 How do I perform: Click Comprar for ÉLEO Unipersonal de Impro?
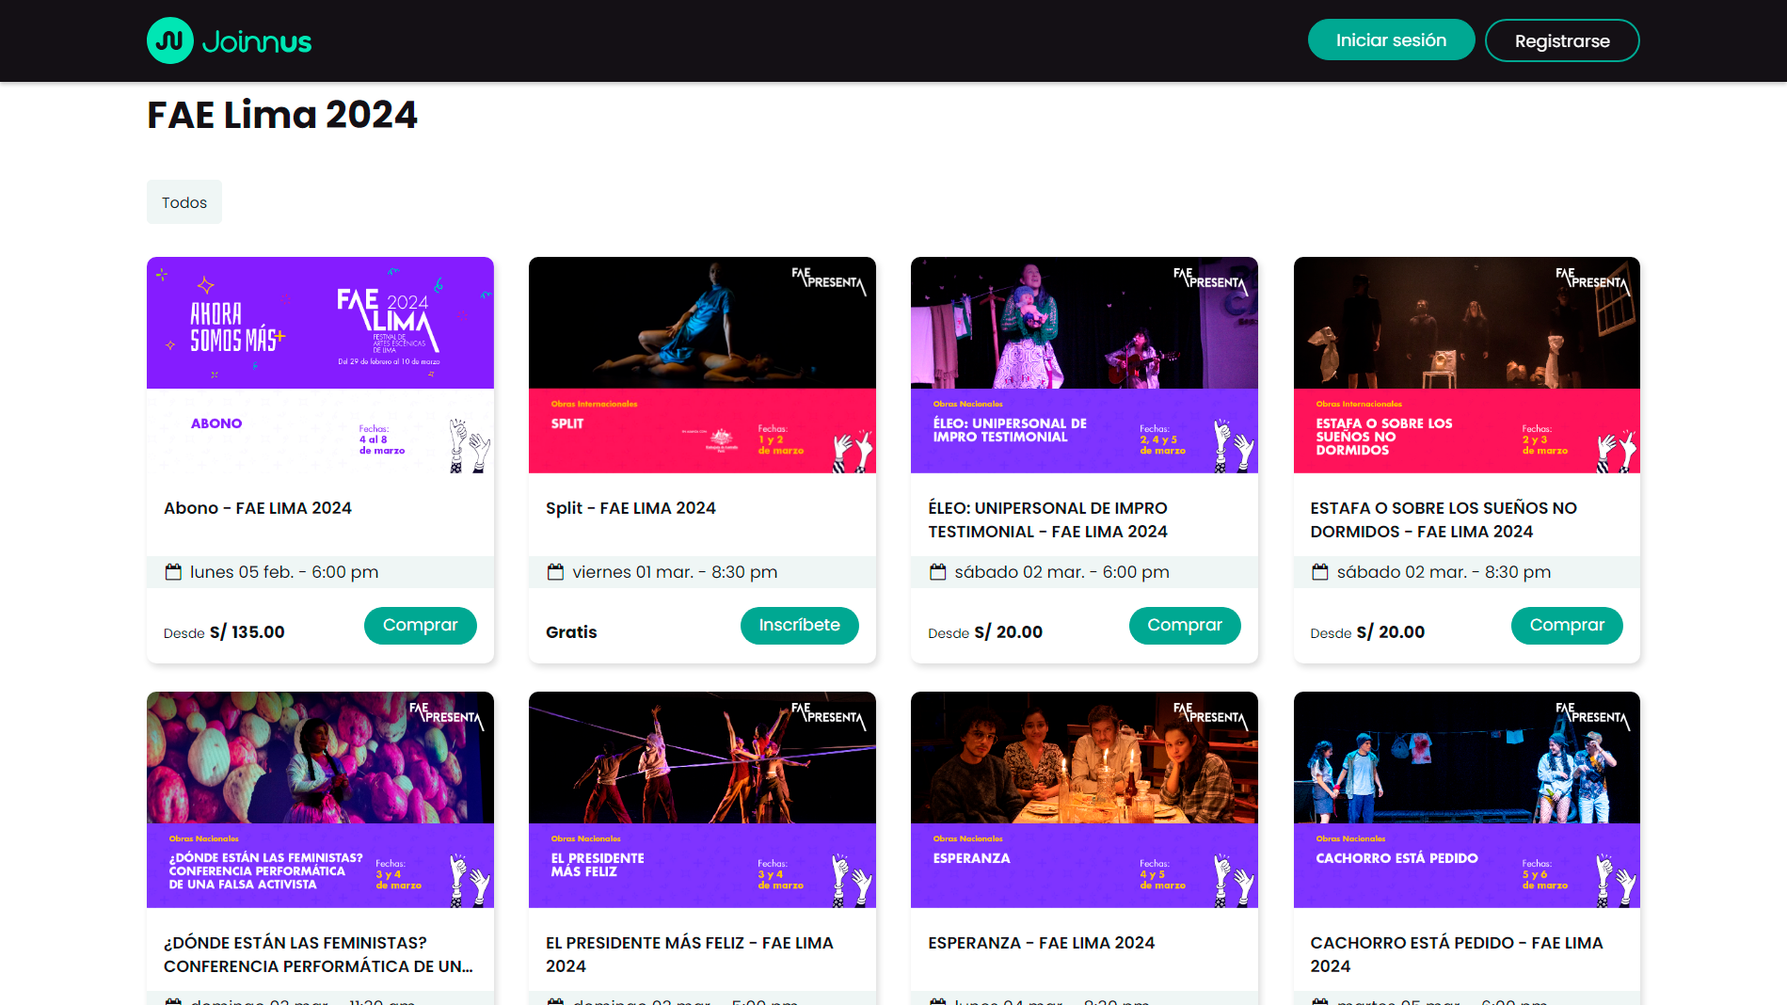click(1184, 626)
